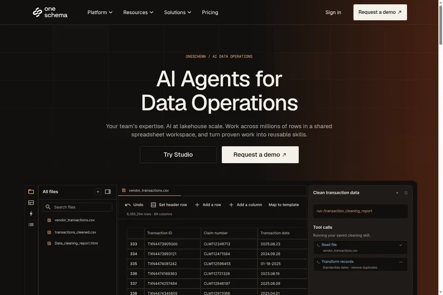Image resolution: width=443 pixels, height=295 pixels.
Task: Open the Pricing page
Action: 210,12
